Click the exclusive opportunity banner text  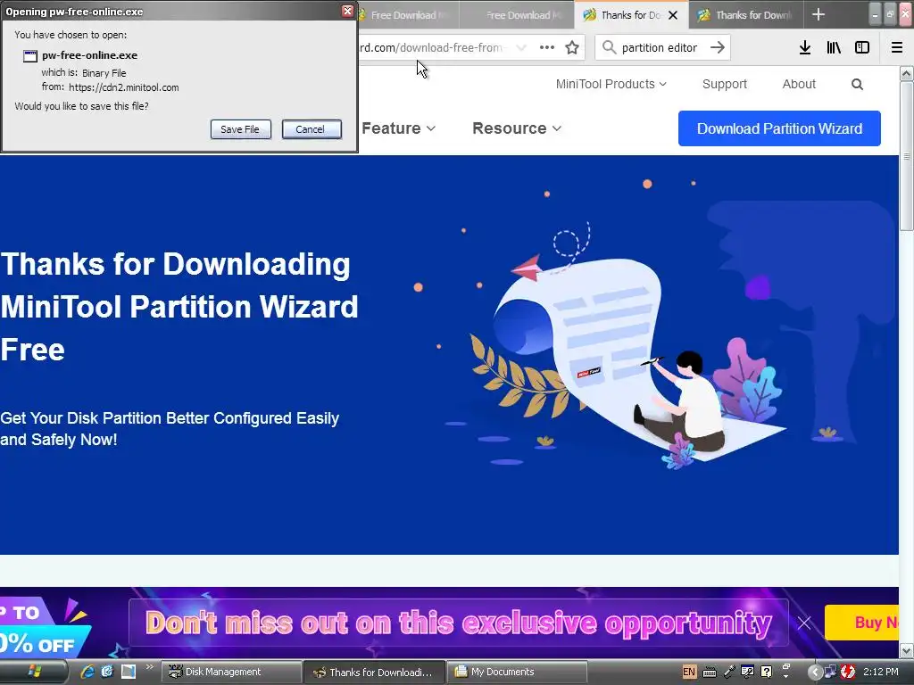459,623
